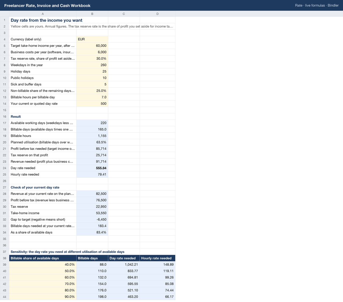
Task: Click the Sensitivity section heading
Action: 67,252
